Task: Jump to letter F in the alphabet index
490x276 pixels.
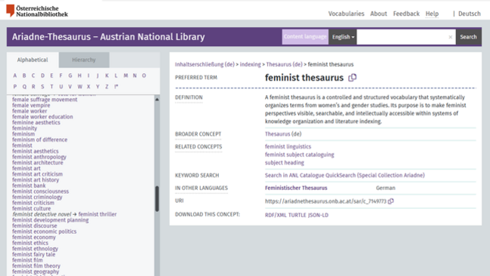Action: (60, 75)
